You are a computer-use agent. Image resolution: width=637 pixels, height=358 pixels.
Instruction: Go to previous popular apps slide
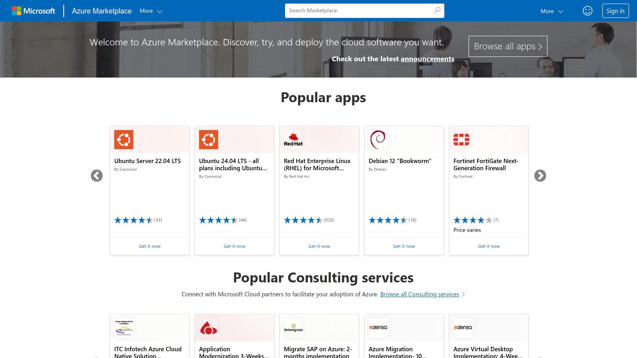pos(97,175)
